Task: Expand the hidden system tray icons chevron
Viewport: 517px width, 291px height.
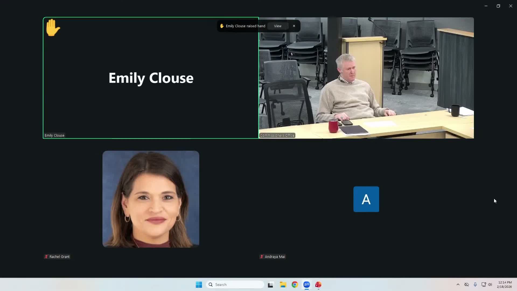Action: [458, 285]
